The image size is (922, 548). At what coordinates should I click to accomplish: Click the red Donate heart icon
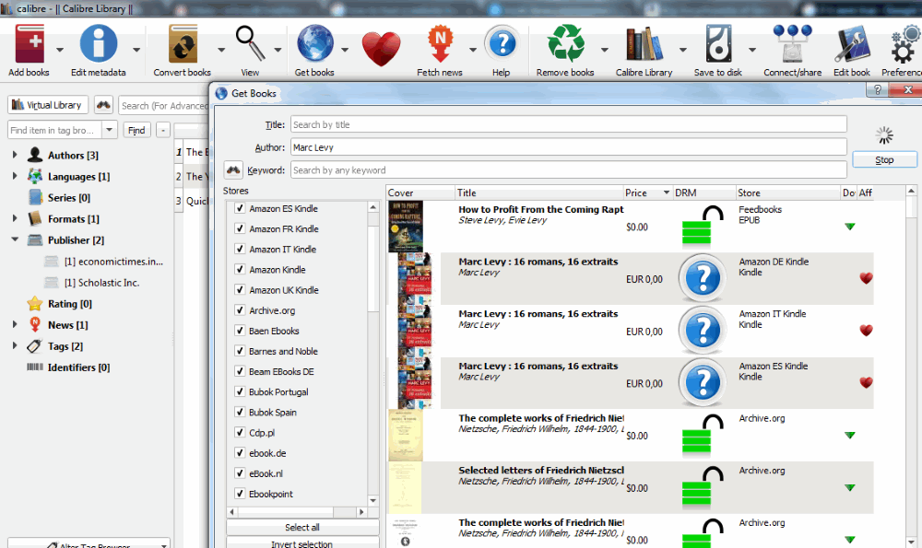point(381,48)
